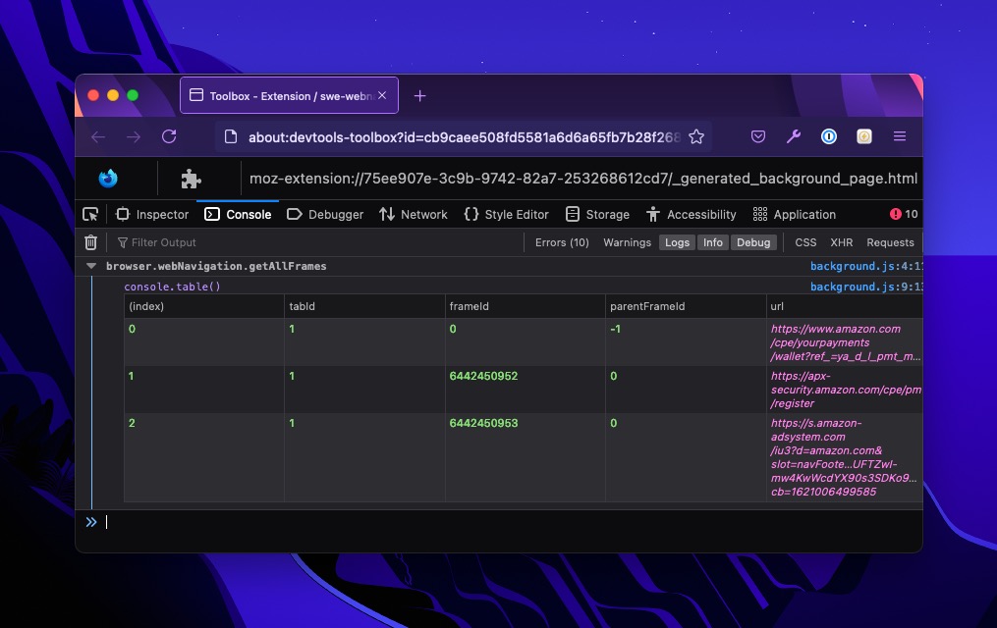Maximize window with green button
This screenshot has width=997, height=628.
tap(133, 95)
